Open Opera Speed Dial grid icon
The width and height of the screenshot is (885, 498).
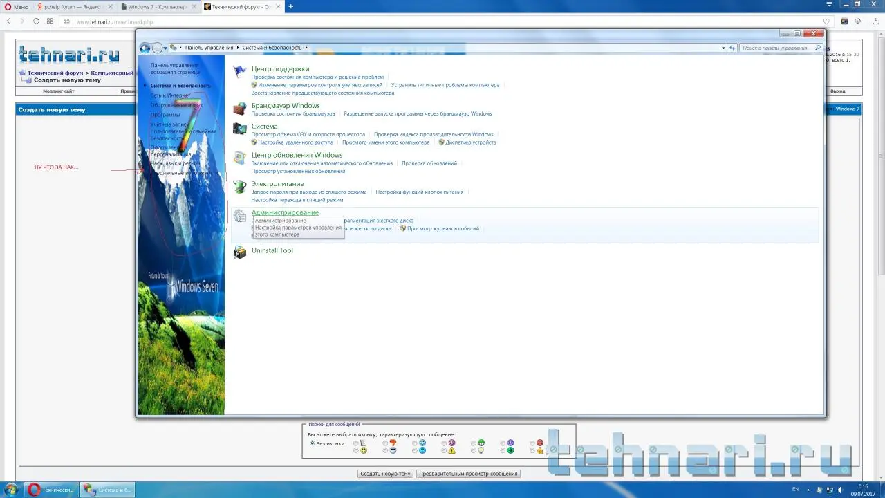tap(50, 21)
